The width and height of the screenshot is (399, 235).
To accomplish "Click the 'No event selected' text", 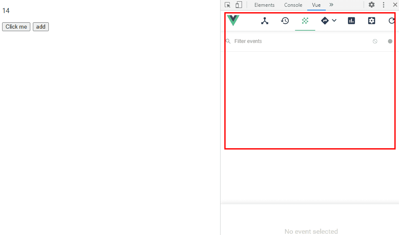I will pyautogui.click(x=311, y=231).
